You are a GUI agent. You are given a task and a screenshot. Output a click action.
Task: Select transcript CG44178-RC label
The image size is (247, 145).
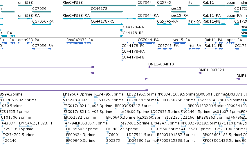tap(102, 21)
